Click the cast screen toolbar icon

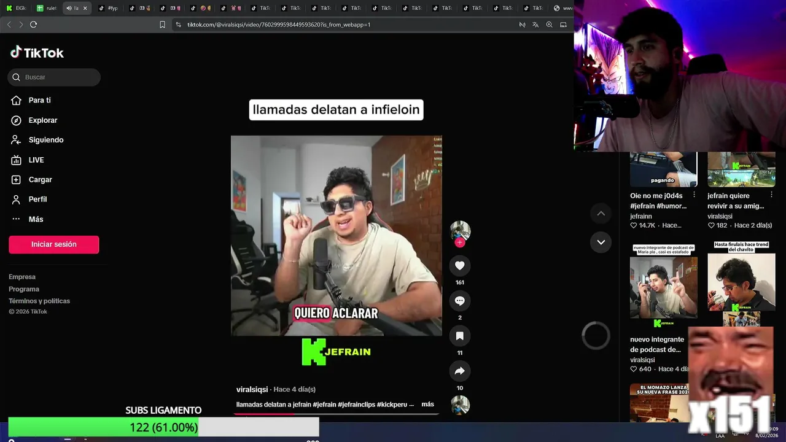pyautogui.click(x=563, y=25)
